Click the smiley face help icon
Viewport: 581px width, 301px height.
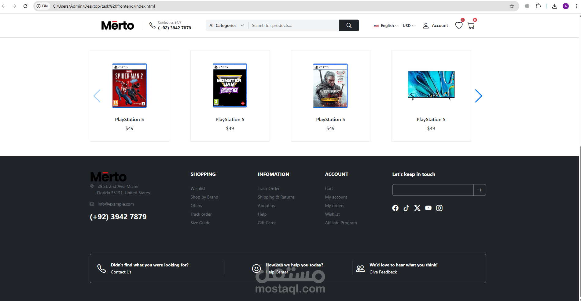point(256,269)
